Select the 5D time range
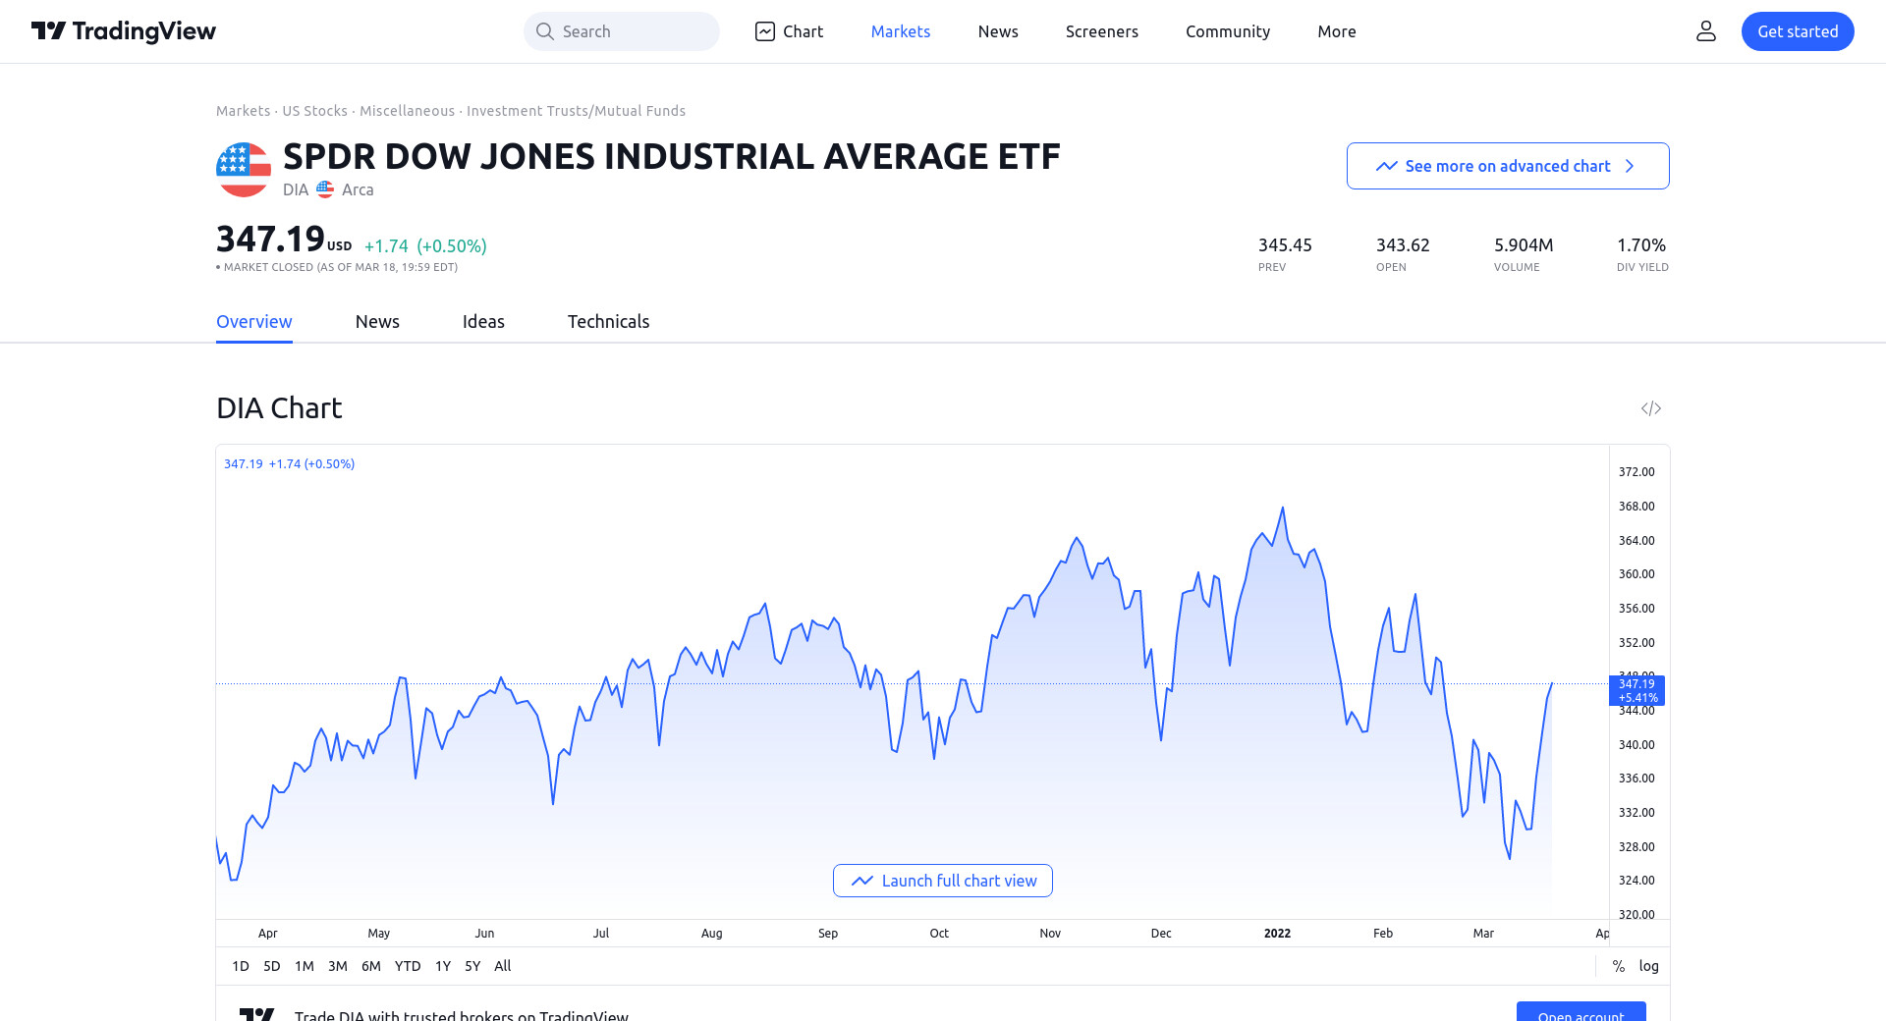Screen dimensions: 1886x1021 tap(272, 966)
